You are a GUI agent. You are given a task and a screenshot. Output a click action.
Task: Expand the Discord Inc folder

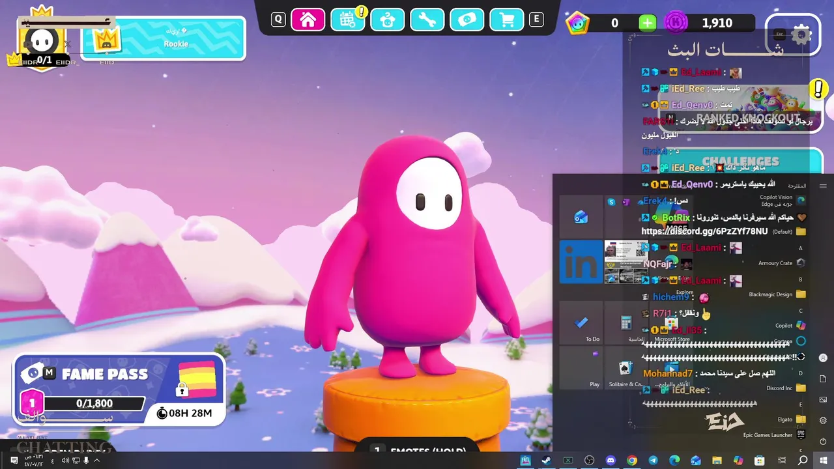pyautogui.click(x=786, y=388)
